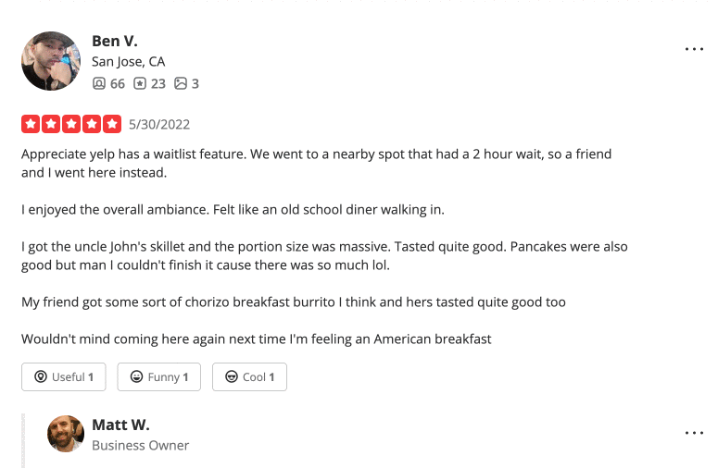Viewport: 718px width, 468px height.
Task: Mark the review as Cool
Action: point(249,376)
